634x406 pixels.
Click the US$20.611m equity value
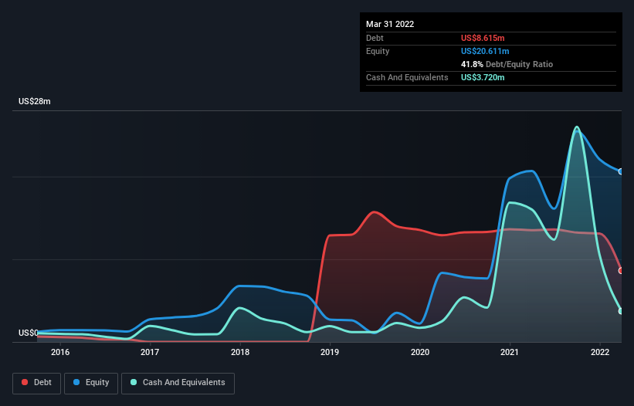[x=485, y=51]
